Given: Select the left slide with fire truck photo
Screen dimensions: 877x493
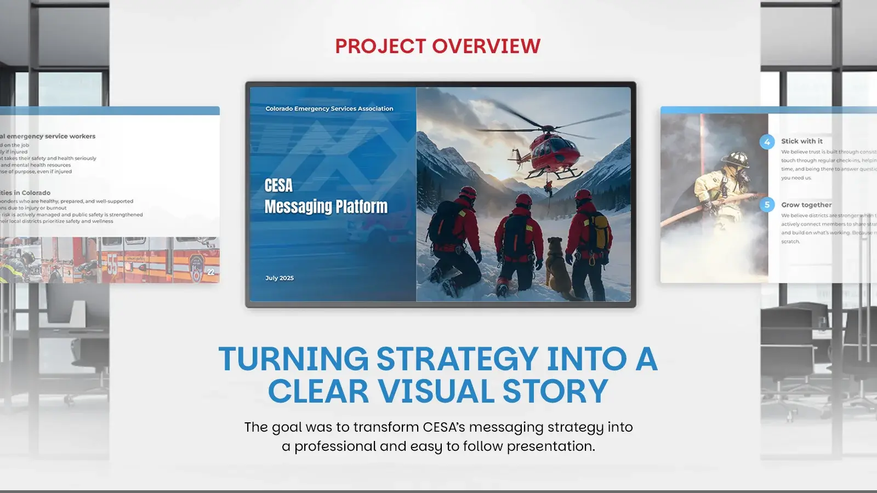Looking at the screenshot, I should pos(110,194).
